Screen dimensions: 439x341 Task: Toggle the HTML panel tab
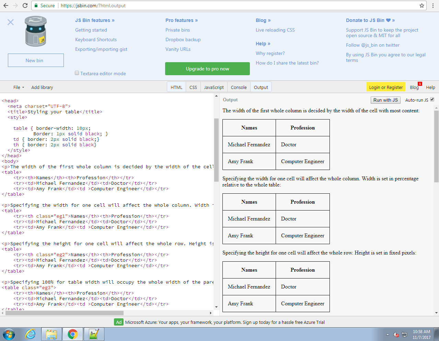(x=176, y=87)
